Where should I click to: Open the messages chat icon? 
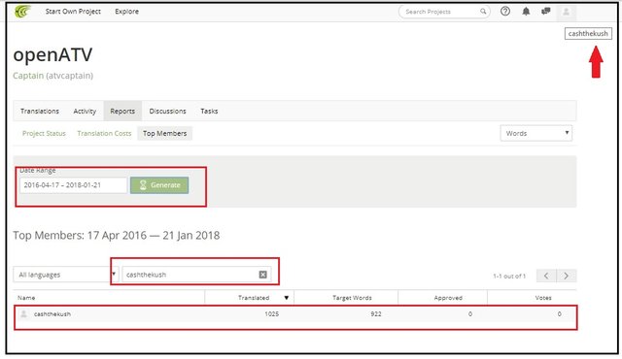[x=546, y=11]
